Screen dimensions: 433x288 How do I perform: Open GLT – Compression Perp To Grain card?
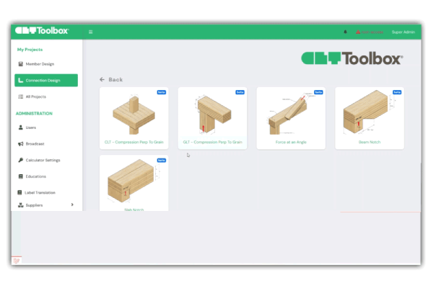coord(212,117)
